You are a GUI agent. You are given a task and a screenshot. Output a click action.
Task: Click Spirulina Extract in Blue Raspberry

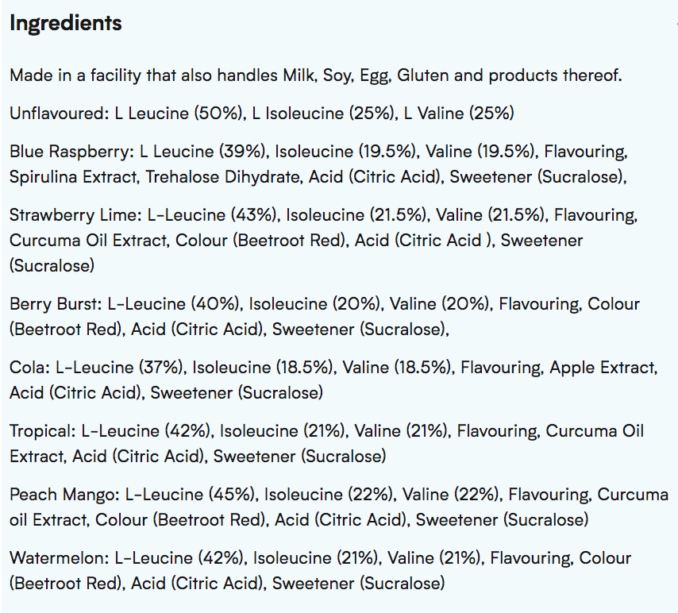[73, 176]
